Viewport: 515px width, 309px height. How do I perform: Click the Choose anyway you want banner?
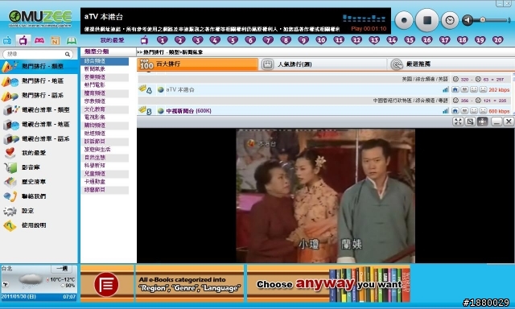[329, 284]
